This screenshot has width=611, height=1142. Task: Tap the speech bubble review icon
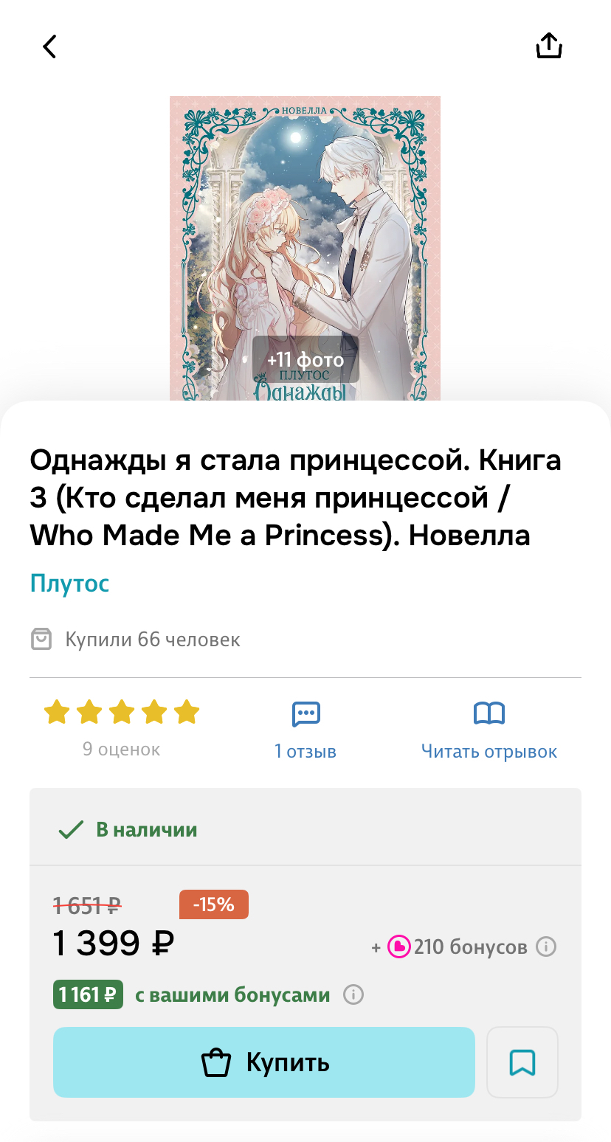pyautogui.click(x=305, y=713)
